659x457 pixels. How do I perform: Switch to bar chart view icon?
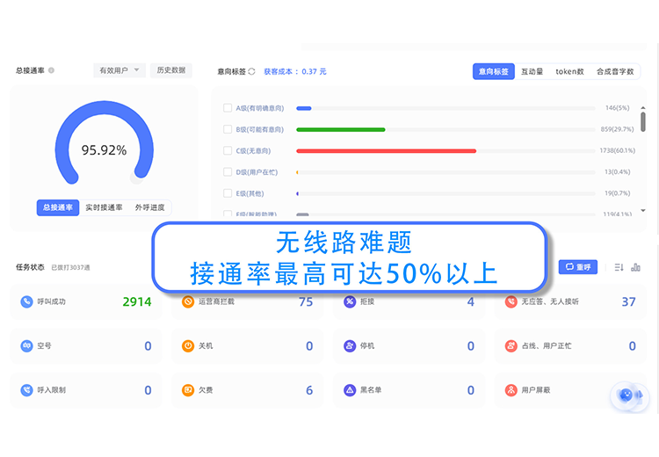click(635, 267)
